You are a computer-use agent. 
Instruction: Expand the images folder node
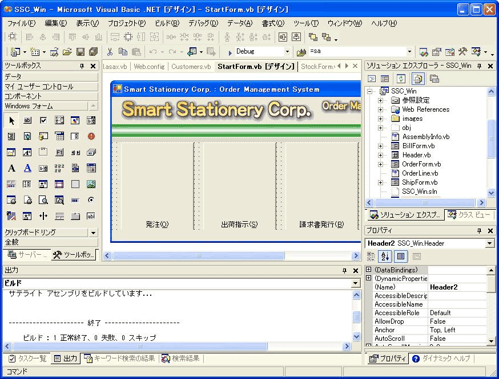click(381, 119)
